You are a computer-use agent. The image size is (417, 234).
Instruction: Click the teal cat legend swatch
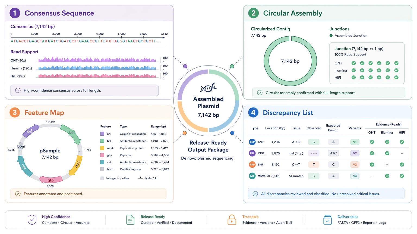pos(102,162)
